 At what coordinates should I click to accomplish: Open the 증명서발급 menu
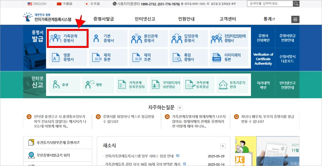(103, 19)
